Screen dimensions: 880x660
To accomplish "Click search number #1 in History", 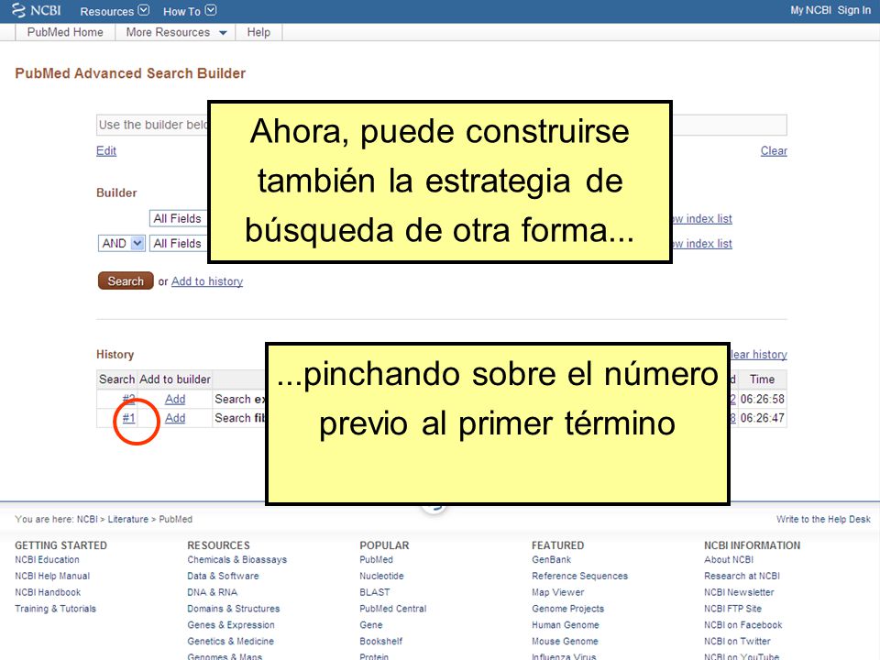I will (128, 418).
